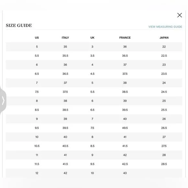Click the UK column header

[x=92, y=38]
